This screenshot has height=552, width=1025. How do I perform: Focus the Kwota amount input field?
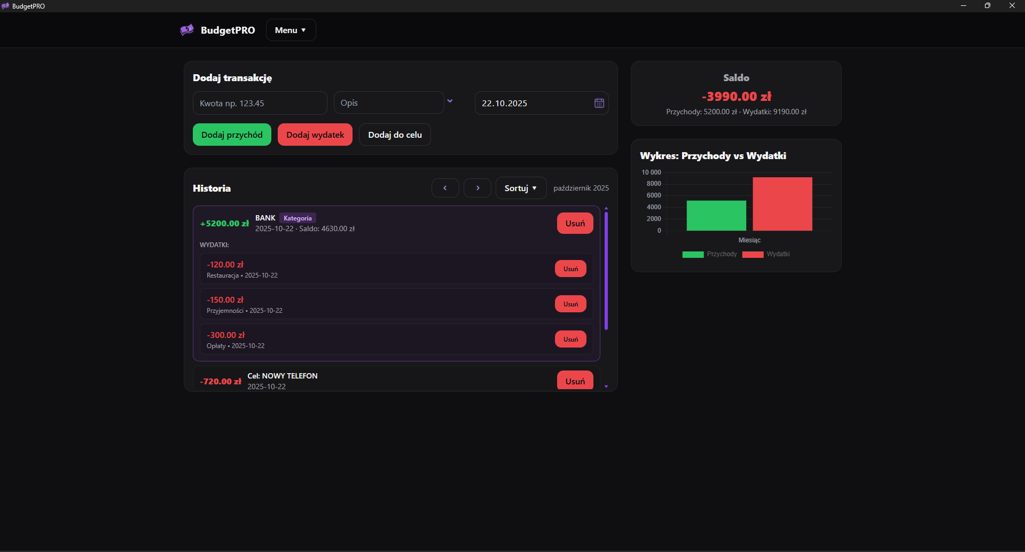(260, 103)
